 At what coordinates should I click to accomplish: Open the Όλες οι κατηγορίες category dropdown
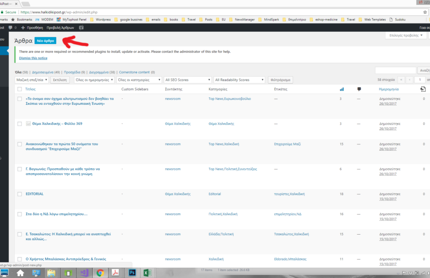139,79
